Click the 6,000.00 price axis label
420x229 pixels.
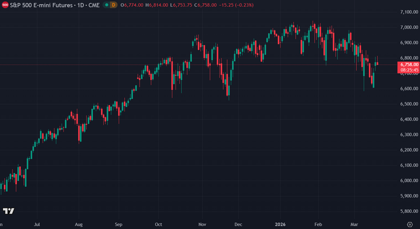click(409, 181)
